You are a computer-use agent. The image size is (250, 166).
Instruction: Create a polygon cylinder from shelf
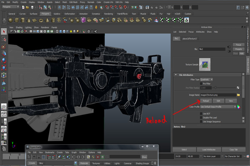point(22,20)
